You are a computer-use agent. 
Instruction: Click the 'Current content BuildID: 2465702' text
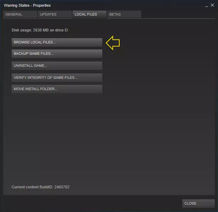(40, 187)
